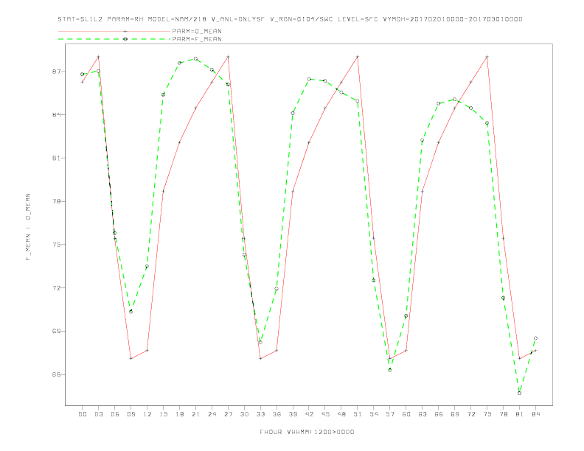Click y-axis tick value 78

coord(56,201)
